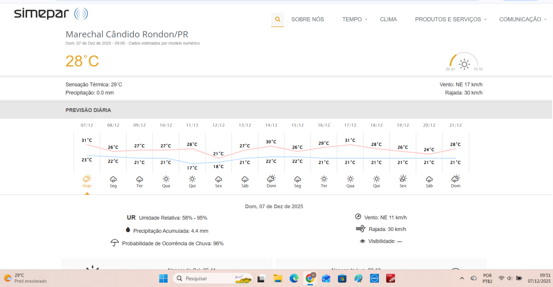The image size is (553, 287).
Task: Open the SOBRE NÓS menu item
Action: click(x=308, y=19)
